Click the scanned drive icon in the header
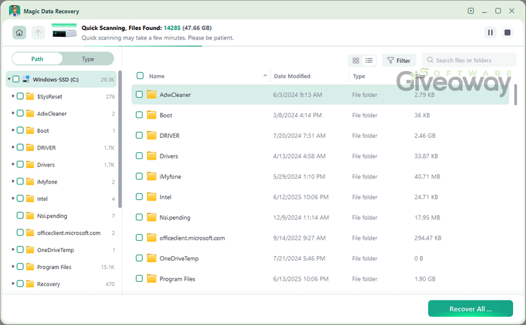The width and height of the screenshot is (526, 325). pyautogui.click(x=64, y=31)
